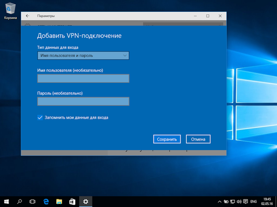Go back with the Settings window arrow
The width and height of the screenshot is (277, 207).
click(x=28, y=16)
